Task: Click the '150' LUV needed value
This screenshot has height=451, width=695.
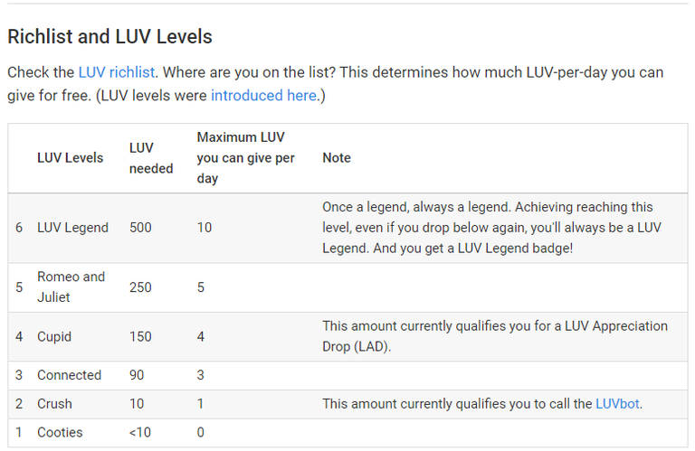Action: (x=140, y=336)
